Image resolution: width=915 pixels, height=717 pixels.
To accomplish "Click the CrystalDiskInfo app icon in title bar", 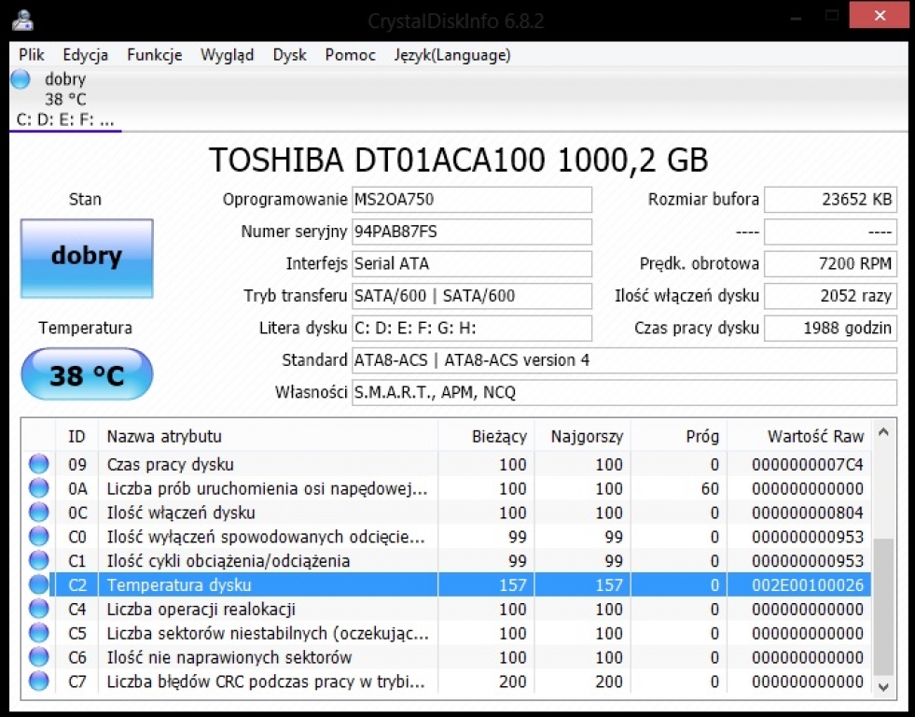I will coord(22,20).
